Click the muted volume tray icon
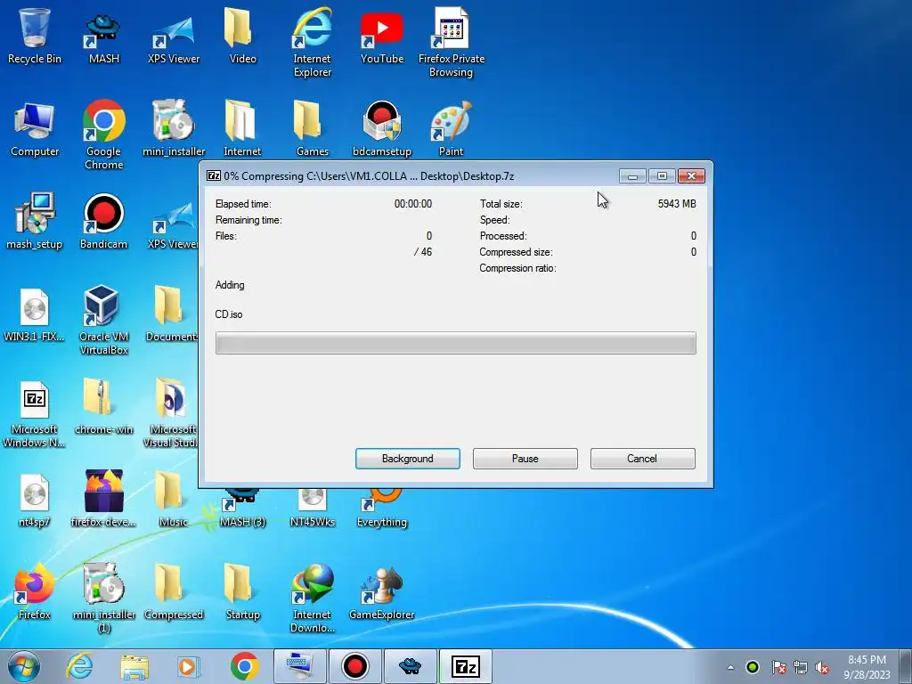Viewport: 912px width, 684px height. (x=822, y=667)
